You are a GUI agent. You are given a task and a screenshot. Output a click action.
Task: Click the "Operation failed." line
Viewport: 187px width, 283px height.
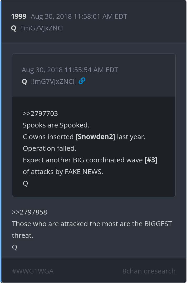[x=50, y=148]
